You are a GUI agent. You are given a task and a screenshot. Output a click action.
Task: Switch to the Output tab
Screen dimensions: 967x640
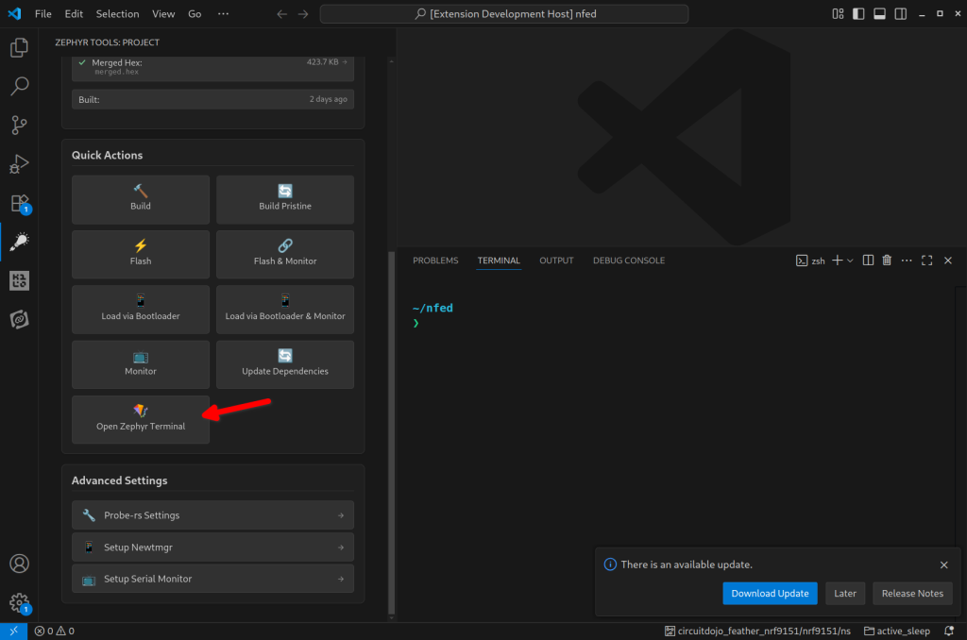tap(556, 261)
